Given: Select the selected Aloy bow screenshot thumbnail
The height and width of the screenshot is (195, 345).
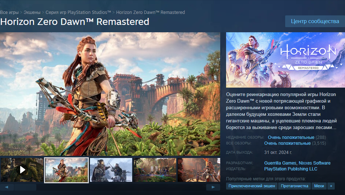Looking at the screenshot, I should (x=66, y=170).
